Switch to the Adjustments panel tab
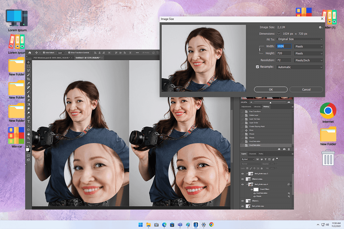 (x=246, y=107)
